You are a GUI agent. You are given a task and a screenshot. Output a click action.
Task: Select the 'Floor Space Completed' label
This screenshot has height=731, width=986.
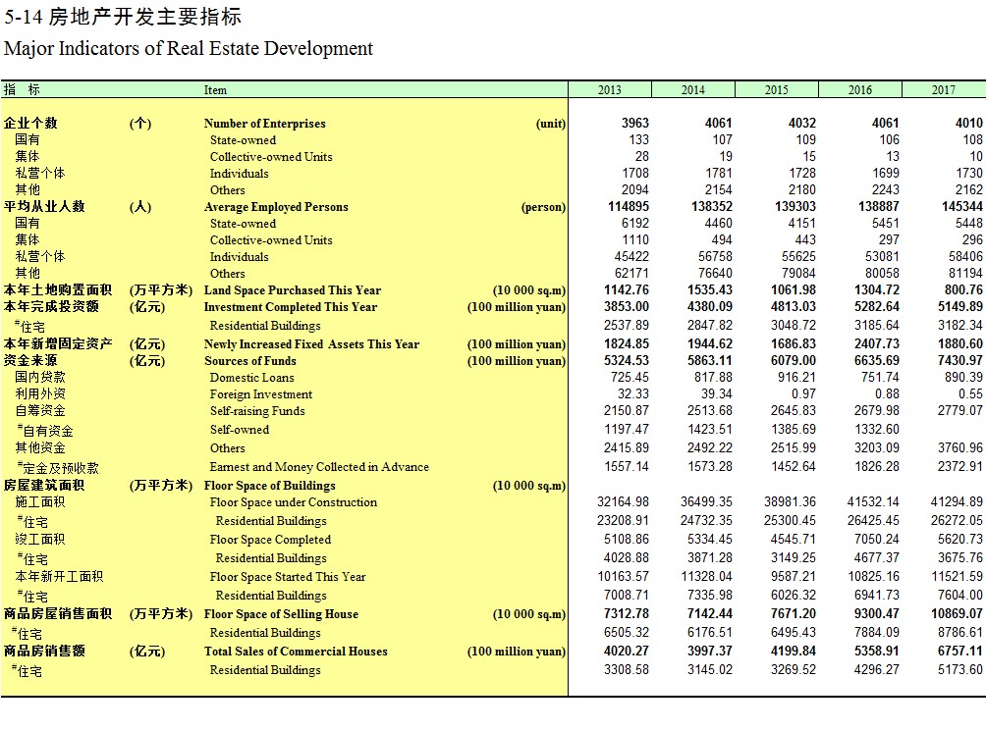click(x=270, y=540)
